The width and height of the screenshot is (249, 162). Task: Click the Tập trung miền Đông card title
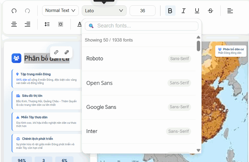tap(36, 74)
